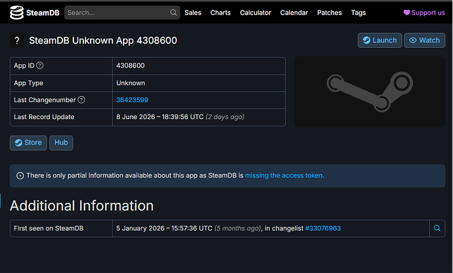The image size is (453, 273).
Task: Click the Steam logo app image placeholder
Action: tap(370, 92)
